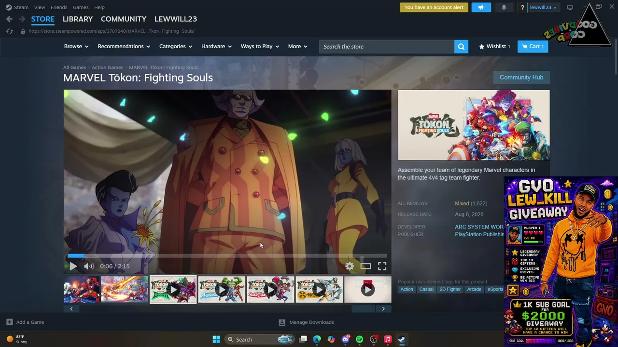Open Steam notifications bell
The width and height of the screenshot is (618, 347).
(x=504, y=7)
